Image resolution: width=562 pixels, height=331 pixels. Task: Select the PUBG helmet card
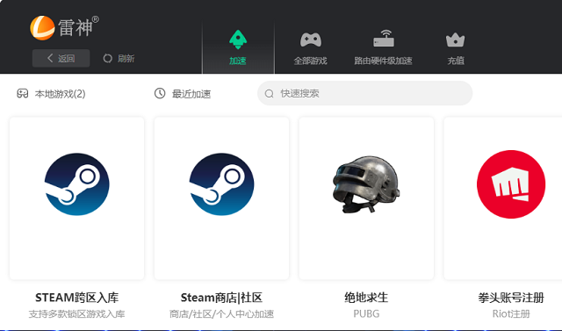coord(366,198)
